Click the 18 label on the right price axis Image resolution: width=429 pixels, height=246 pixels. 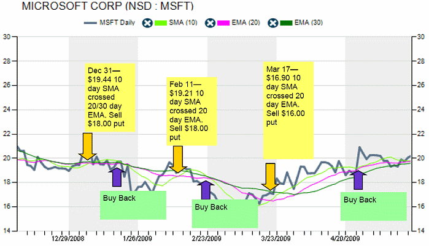pos(421,182)
